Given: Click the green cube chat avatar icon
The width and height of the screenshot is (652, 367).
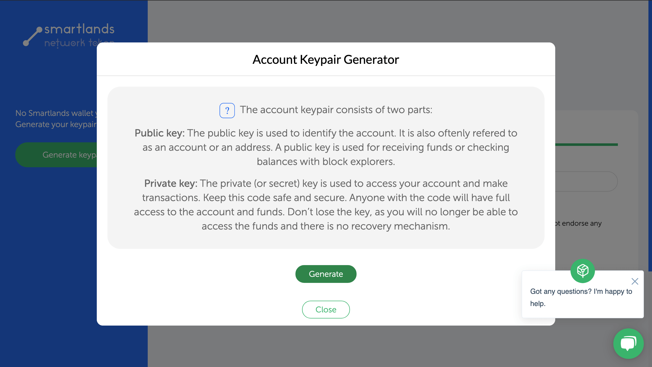Looking at the screenshot, I should (x=582, y=271).
